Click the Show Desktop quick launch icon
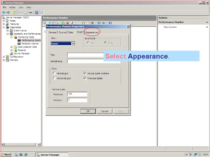The image size is (210, 157). (x=21, y=155)
